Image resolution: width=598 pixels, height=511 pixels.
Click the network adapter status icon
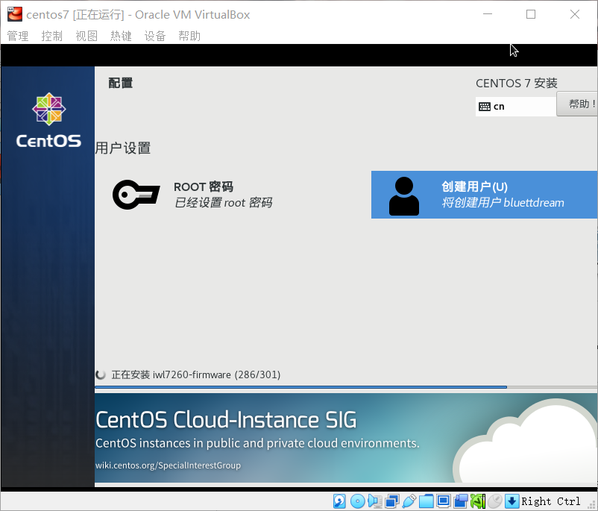pyautogui.click(x=392, y=501)
